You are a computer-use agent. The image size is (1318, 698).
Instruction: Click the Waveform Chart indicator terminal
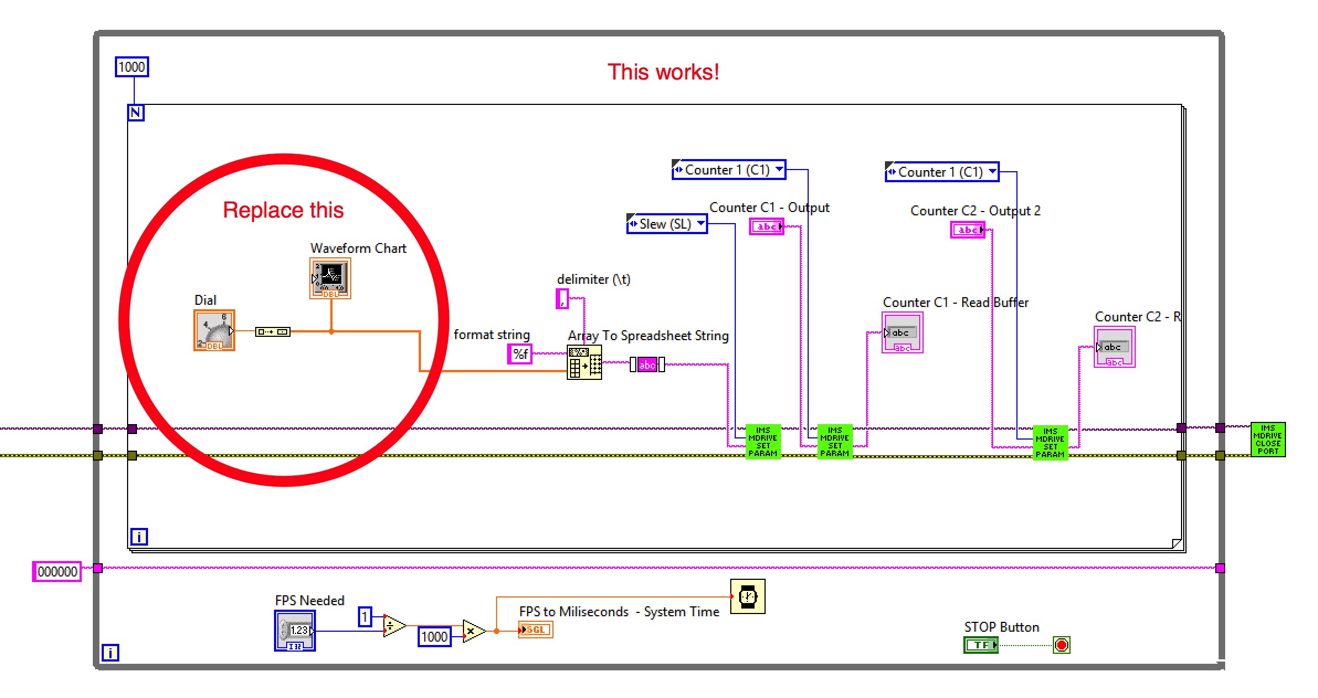[x=330, y=278]
